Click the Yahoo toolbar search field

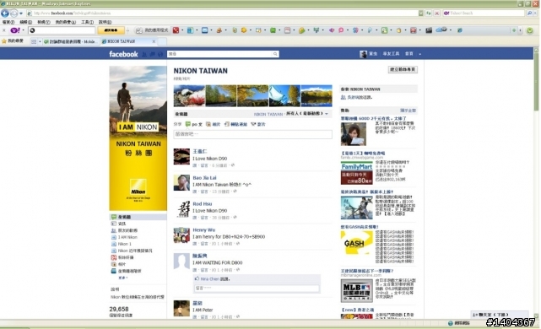coord(62,30)
